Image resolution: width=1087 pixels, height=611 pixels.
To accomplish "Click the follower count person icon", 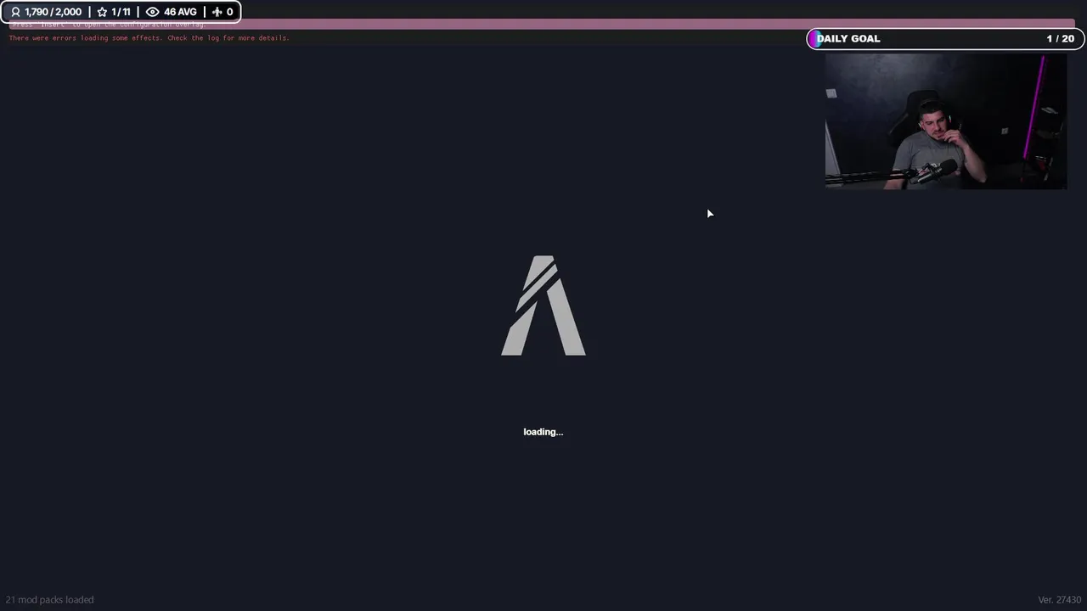I will coord(15,12).
